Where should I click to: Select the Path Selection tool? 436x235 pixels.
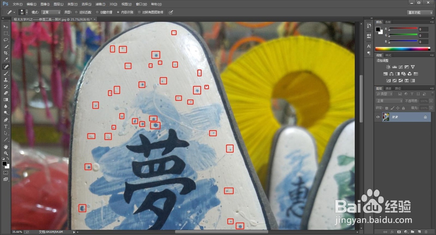(6, 133)
